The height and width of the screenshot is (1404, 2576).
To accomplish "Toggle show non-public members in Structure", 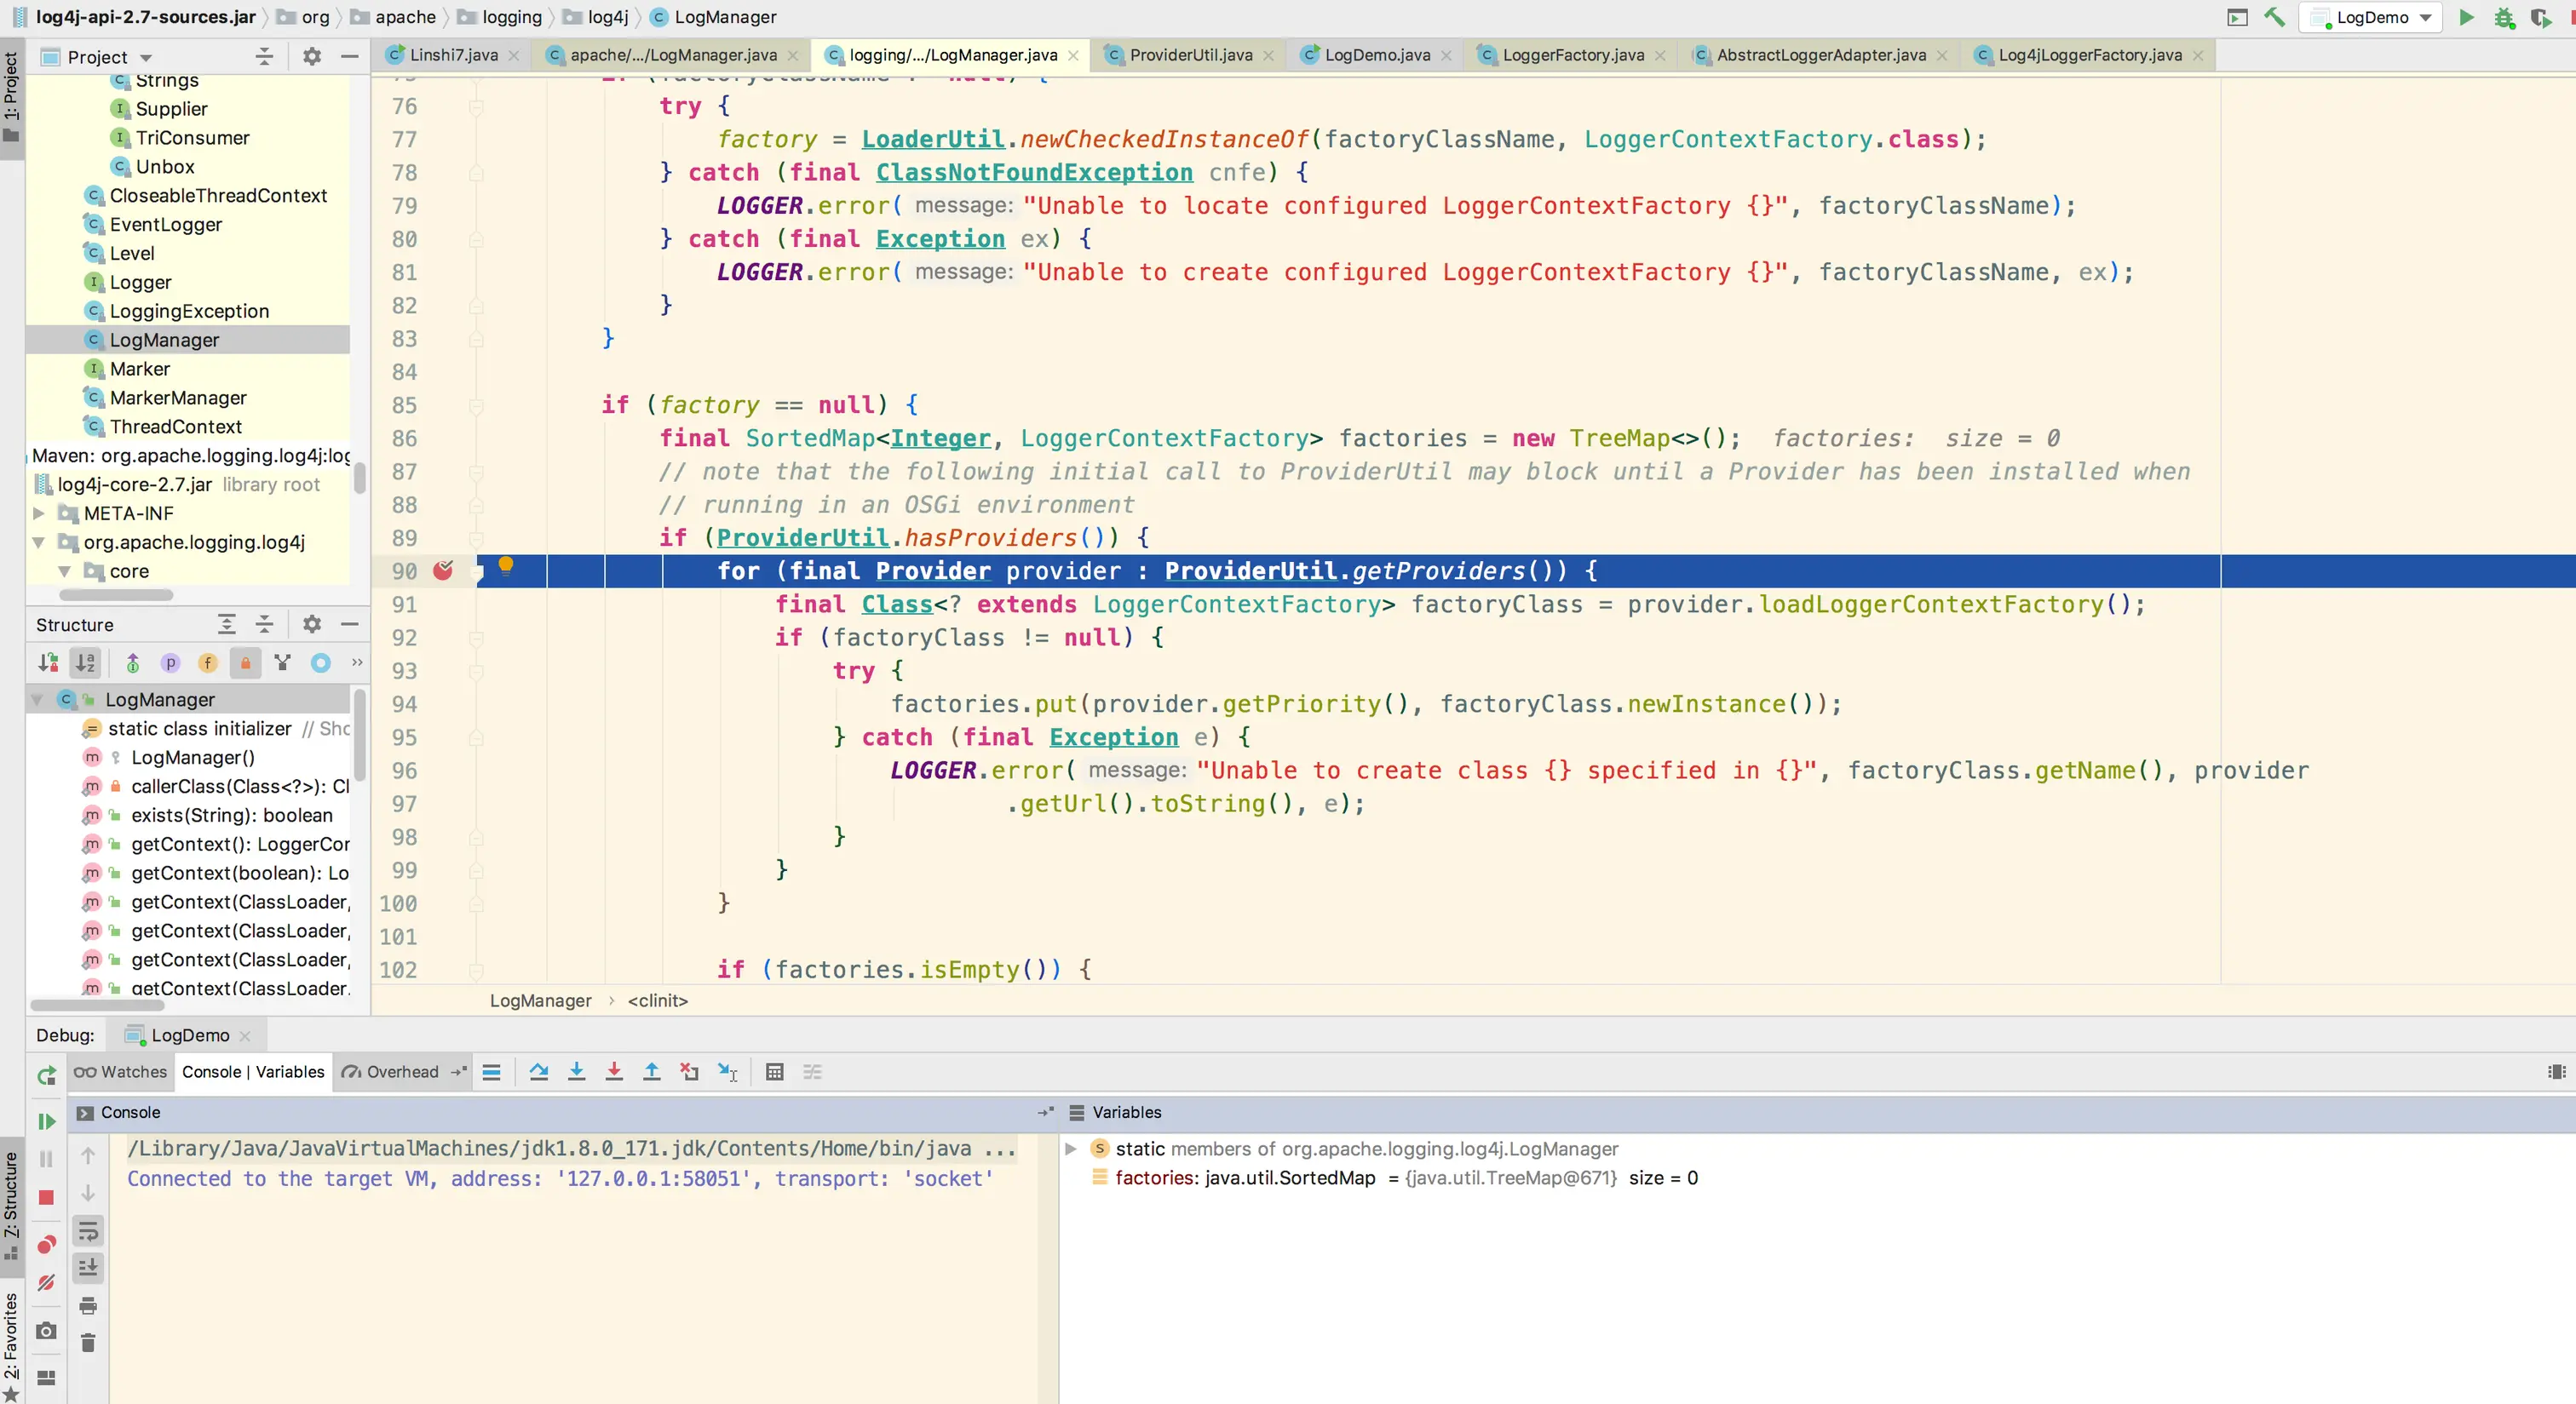I will (245, 662).
